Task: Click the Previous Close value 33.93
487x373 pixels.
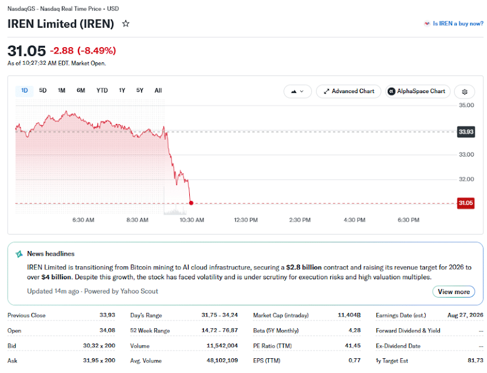Action: point(107,315)
